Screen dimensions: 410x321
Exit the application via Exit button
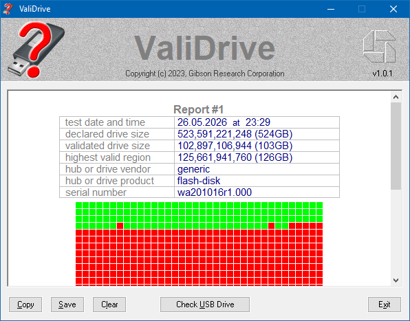click(385, 305)
